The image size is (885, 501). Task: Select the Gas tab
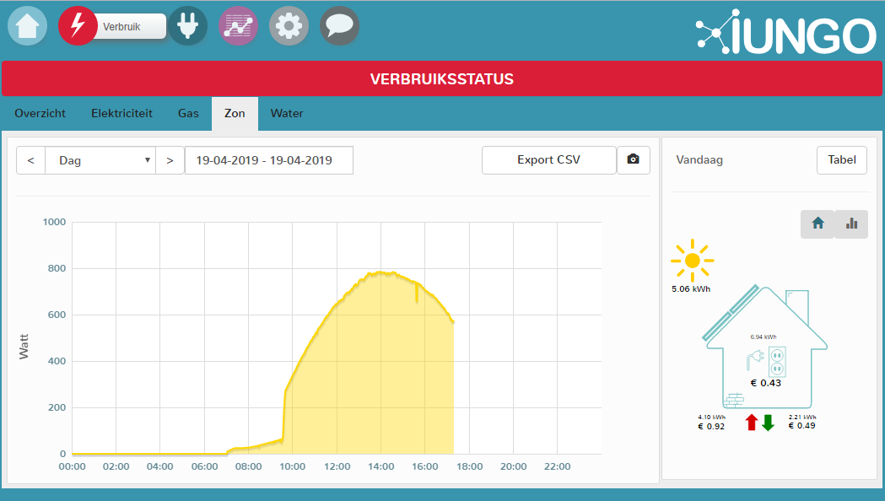pyautogui.click(x=188, y=113)
